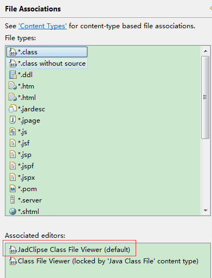This screenshot has height=278, width=212.
Task: Click the *.jspx file icon
Action: click(x=12, y=177)
